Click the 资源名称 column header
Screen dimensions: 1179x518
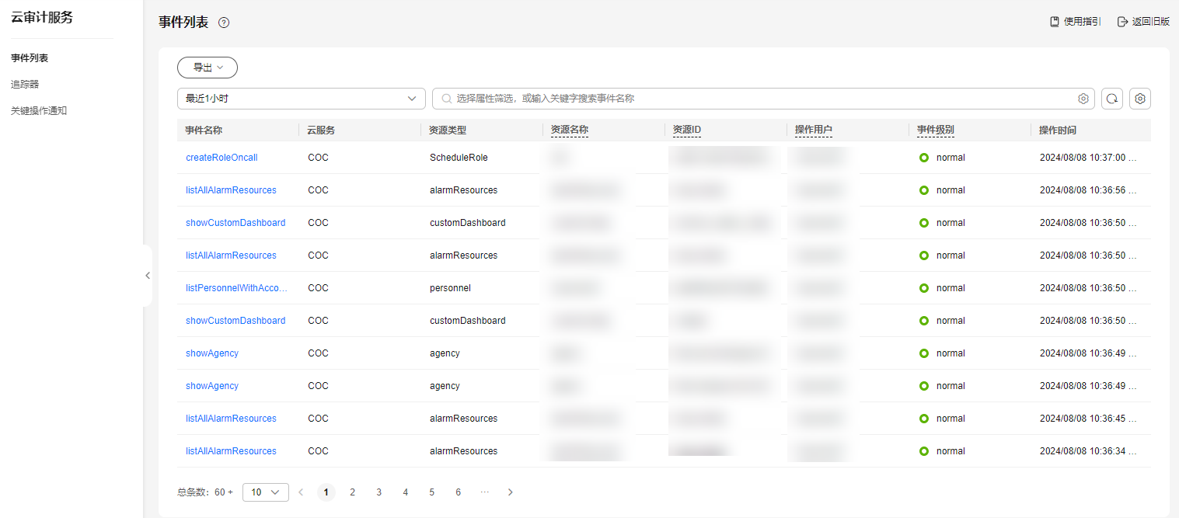pyautogui.click(x=570, y=130)
